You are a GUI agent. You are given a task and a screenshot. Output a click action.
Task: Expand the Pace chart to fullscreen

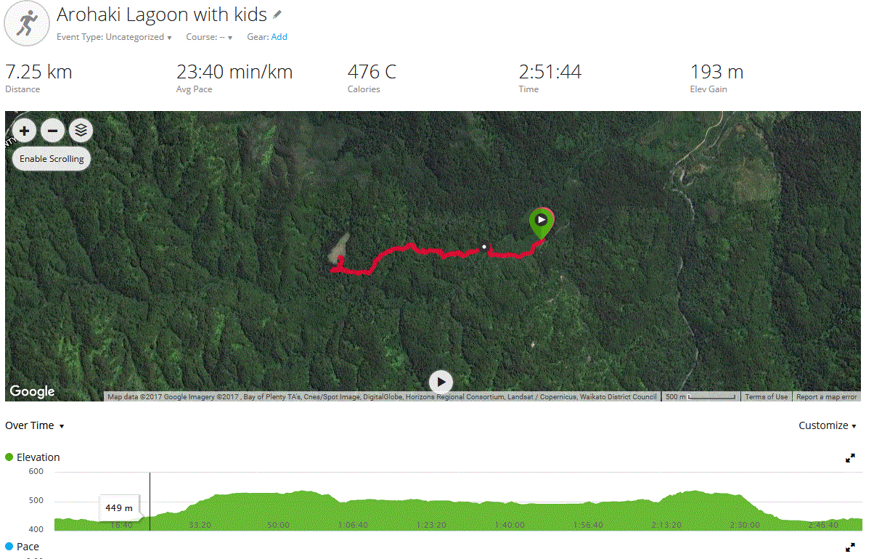850,547
